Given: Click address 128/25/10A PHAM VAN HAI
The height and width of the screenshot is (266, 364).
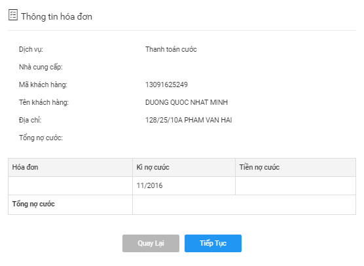Looking at the screenshot, I should coord(189,120).
